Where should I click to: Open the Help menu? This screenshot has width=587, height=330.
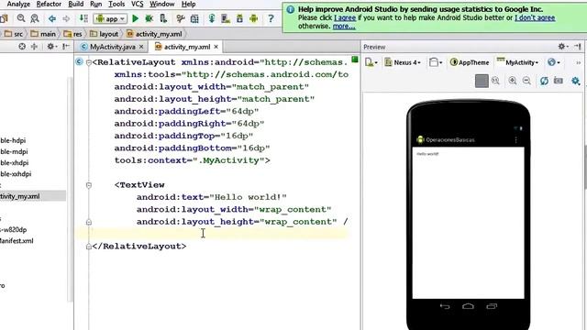[188, 4]
